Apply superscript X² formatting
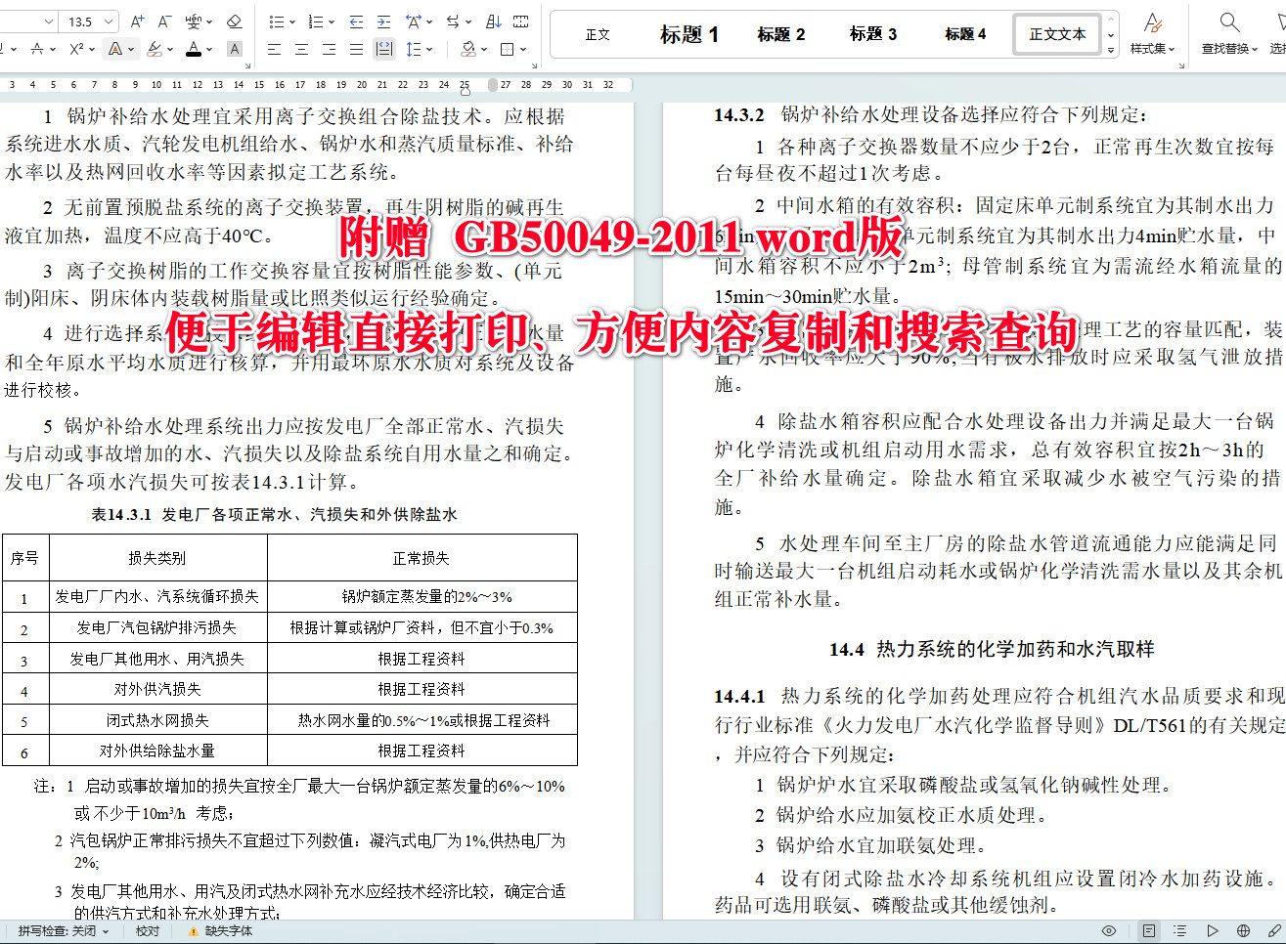This screenshot has height=944, width=1286. pos(76,49)
